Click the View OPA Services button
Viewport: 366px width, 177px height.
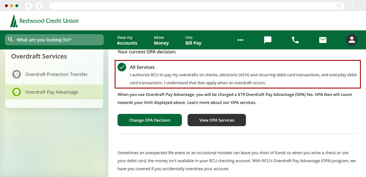tap(217, 120)
